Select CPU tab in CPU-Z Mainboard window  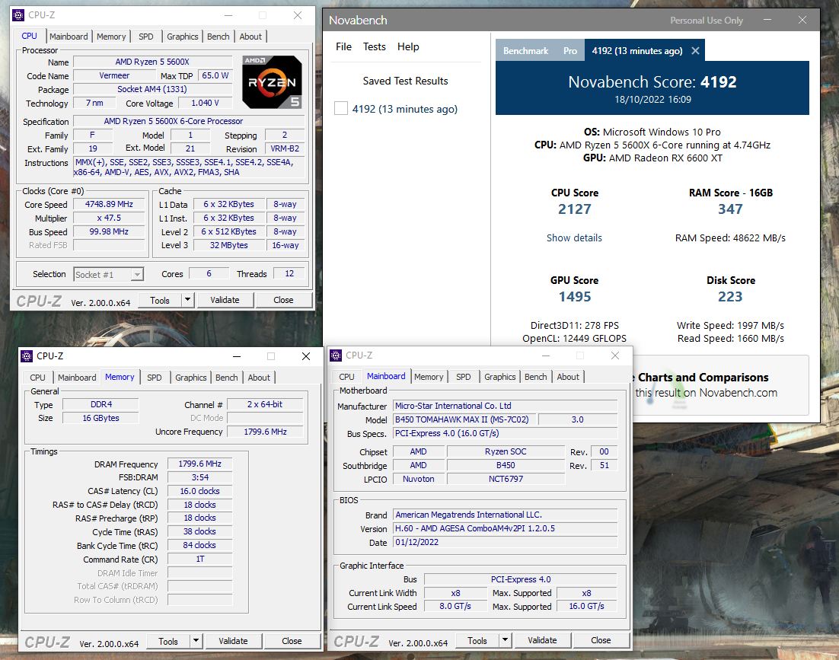[x=346, y=377]
